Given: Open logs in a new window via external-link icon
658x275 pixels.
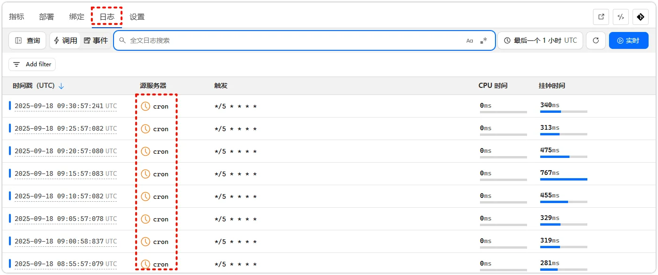Looking at the screenshot, I should [x=601, y=16].
